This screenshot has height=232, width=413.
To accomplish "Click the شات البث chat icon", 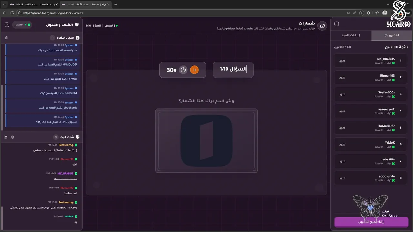I will (x=77, y=137).
